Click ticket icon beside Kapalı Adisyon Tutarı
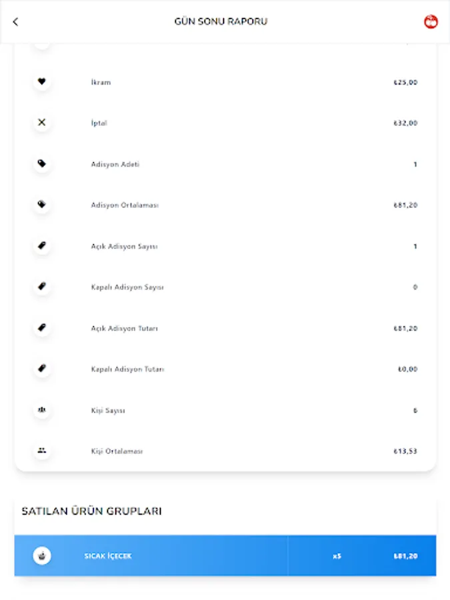 (42, 369)
